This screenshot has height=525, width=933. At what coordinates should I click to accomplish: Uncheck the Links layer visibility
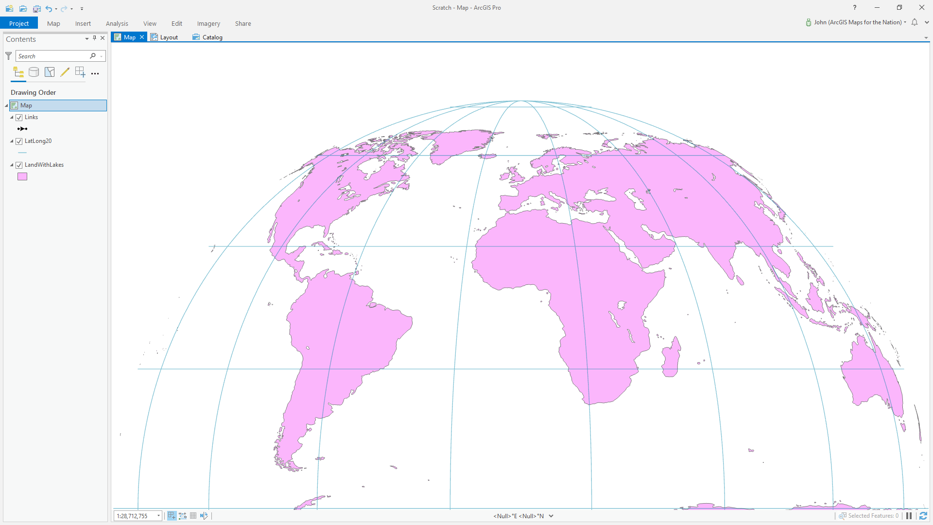[19, 118]
